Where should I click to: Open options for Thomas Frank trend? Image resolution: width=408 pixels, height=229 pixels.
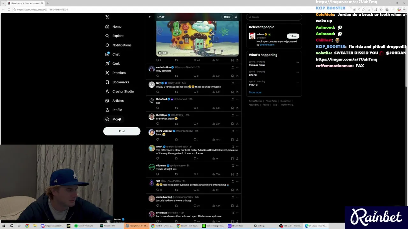point(298,62)
